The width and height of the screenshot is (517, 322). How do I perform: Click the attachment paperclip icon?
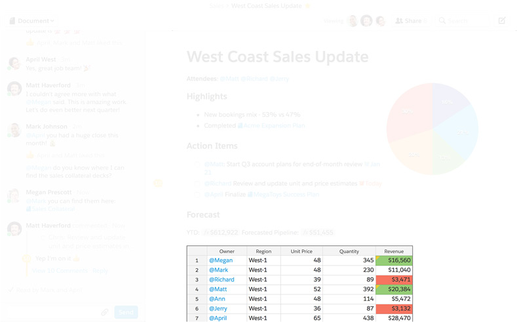click(x=104, y=312)
